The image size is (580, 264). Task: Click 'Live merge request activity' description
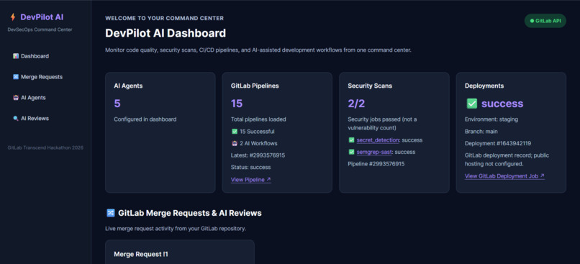[x=176, y=229]
